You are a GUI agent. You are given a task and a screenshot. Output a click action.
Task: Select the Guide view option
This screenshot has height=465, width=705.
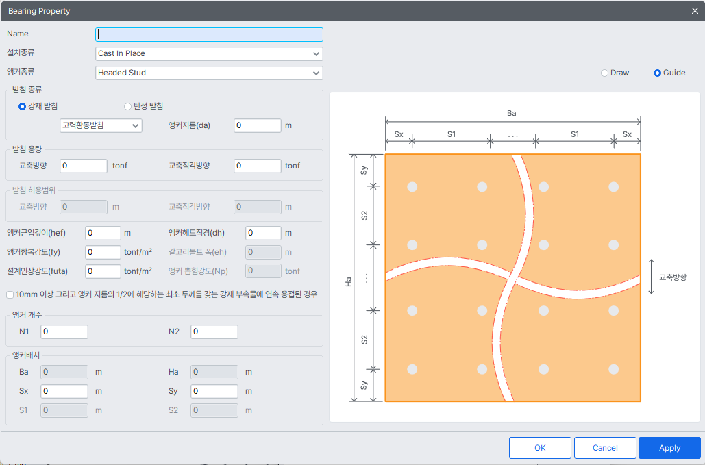pyautogui.click(x=657, y=73)
